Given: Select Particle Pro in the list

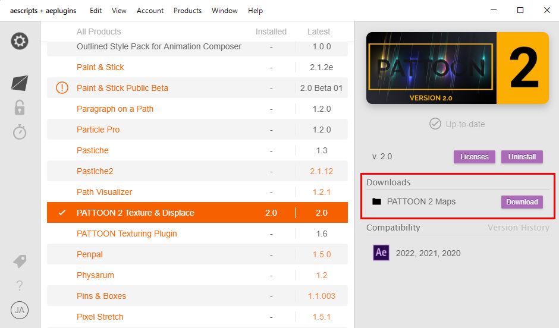Looking at the screenshot, I should point(197,130).
